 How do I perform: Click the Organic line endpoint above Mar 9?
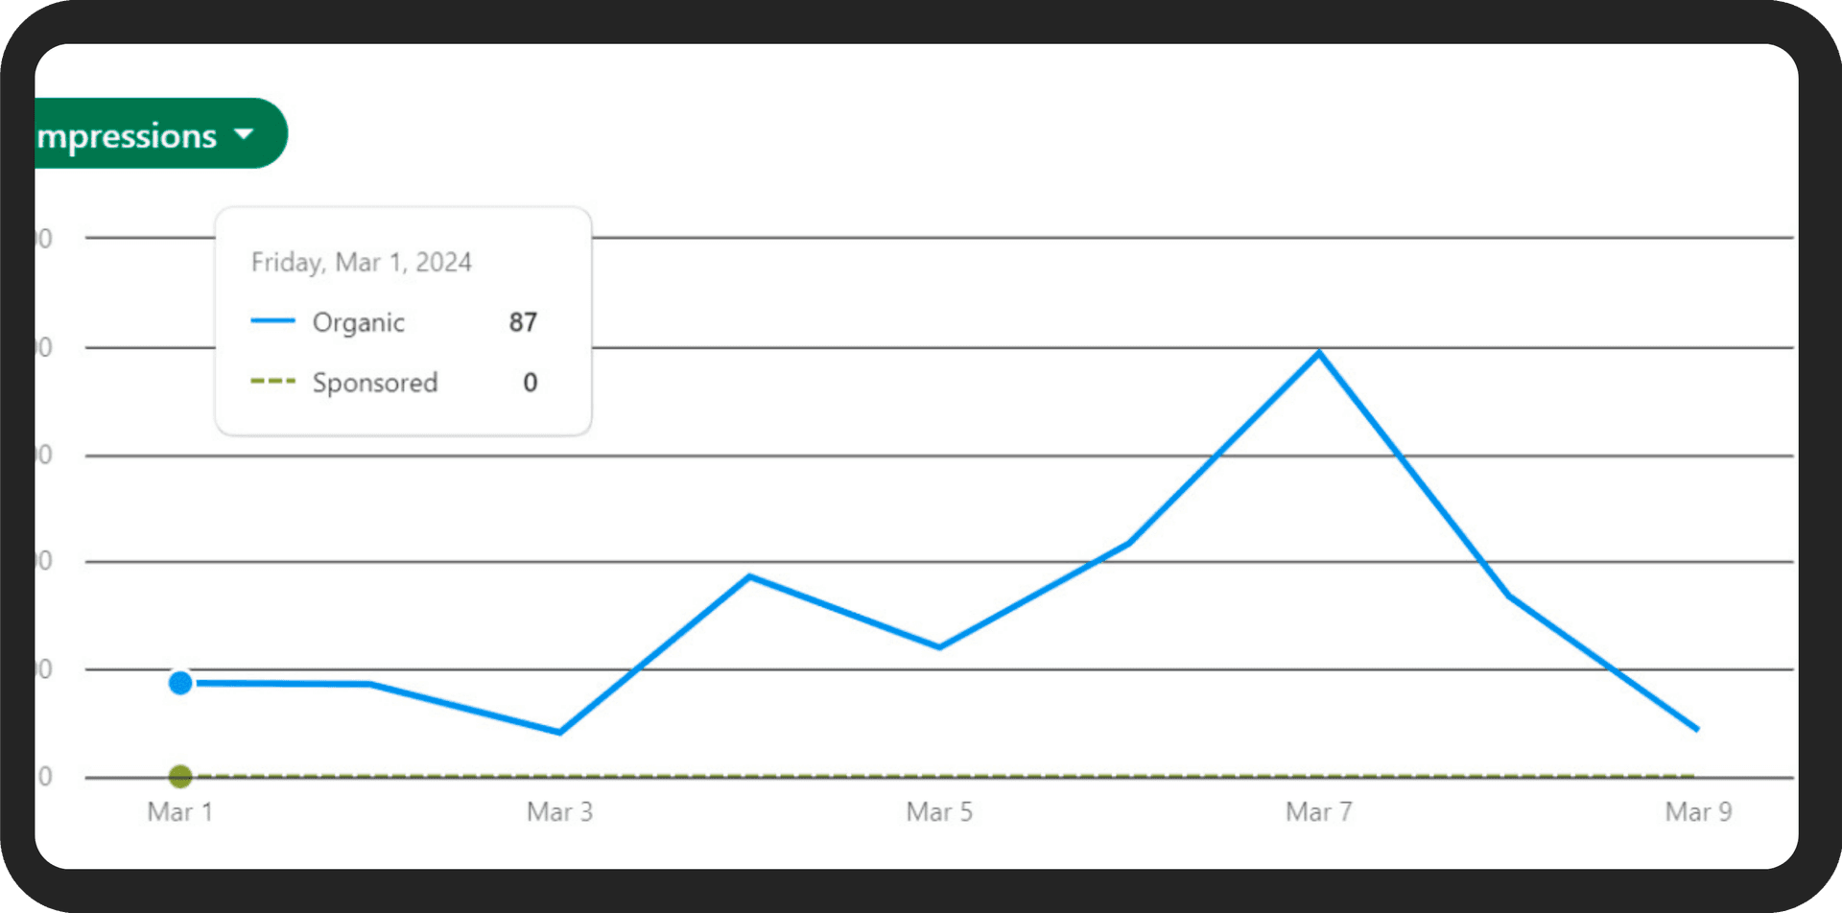(x=1696, y=729)
